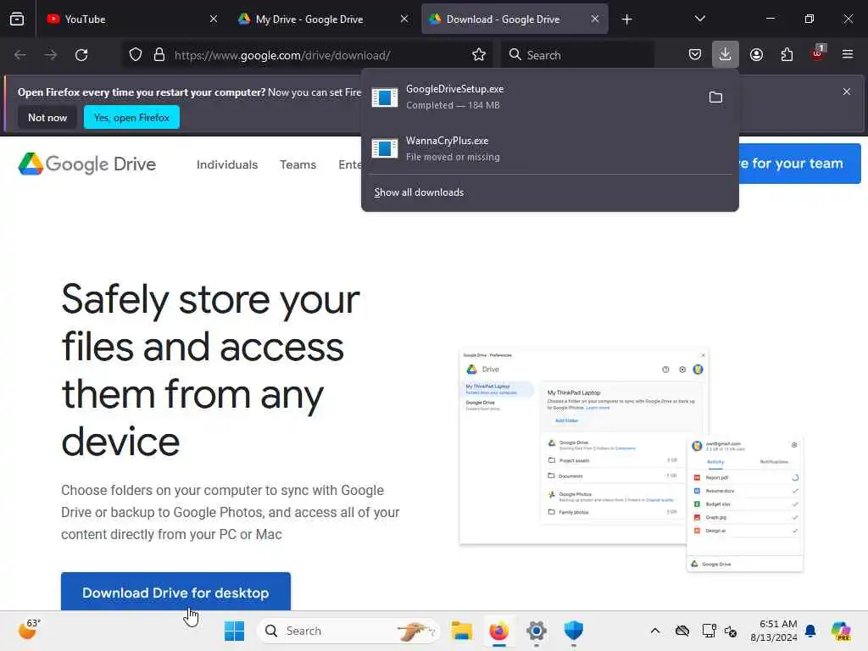The width and height of the screenshot is (868, 651).
Task: Open network status tray icon
Action: click(709, 631)
